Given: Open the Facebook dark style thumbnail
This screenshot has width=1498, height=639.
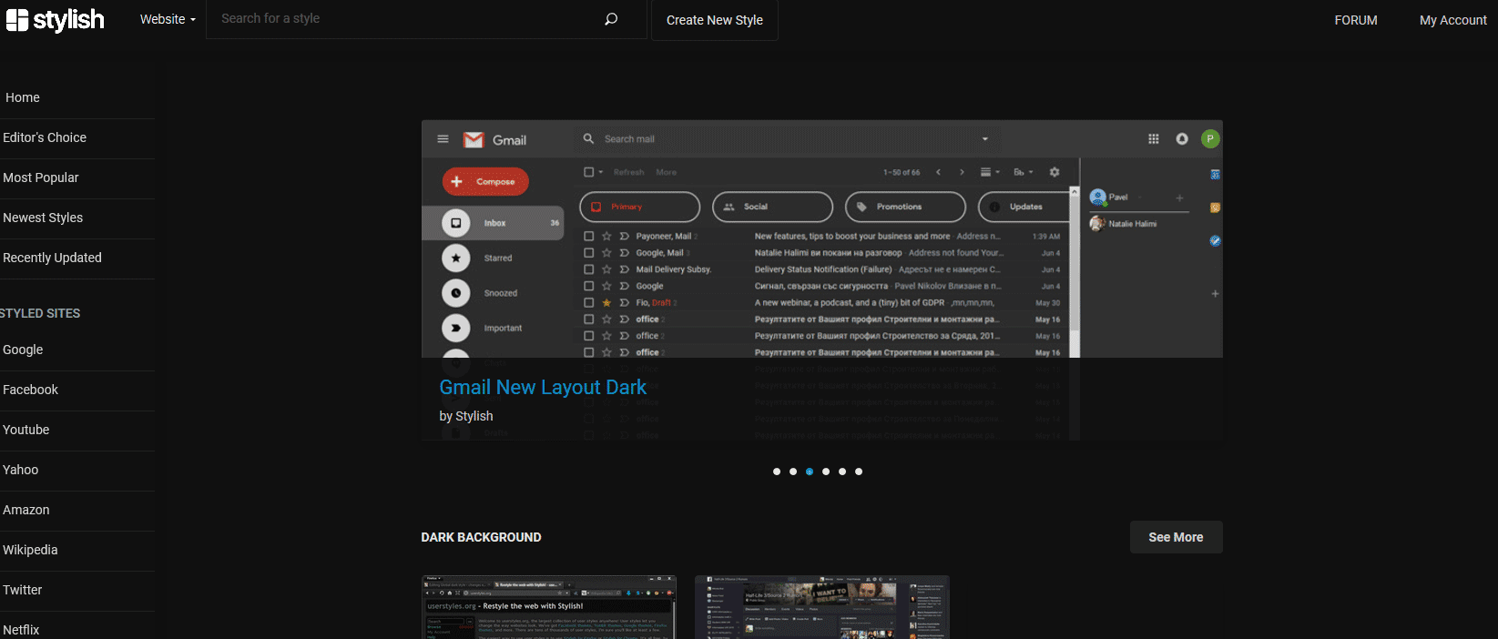Looking at the screenshot, I should tap(822, 607).
